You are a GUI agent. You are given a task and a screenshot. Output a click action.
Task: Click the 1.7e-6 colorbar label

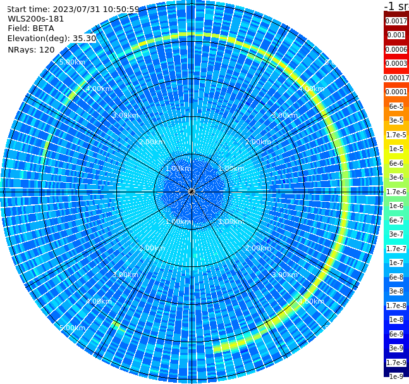(396, 192)
